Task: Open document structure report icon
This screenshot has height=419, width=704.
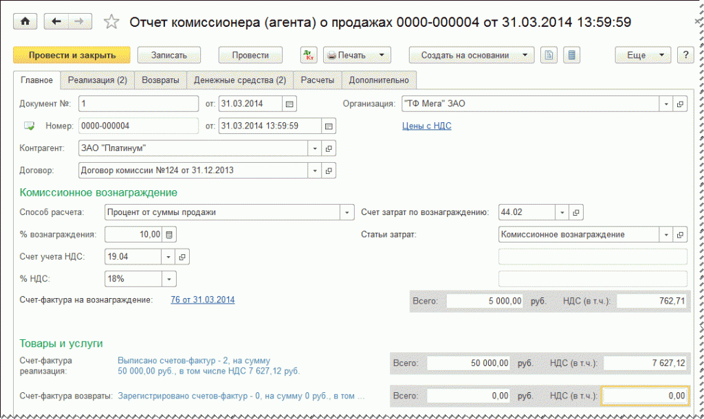Action: pyautogui.click(x=549, y=55)
